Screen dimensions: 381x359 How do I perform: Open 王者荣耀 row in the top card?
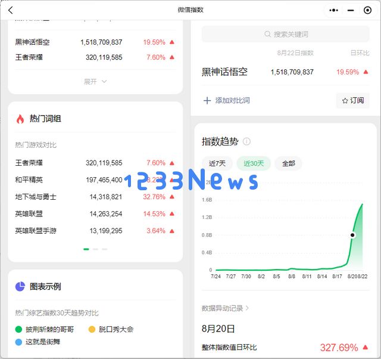(x=95, y=57)
